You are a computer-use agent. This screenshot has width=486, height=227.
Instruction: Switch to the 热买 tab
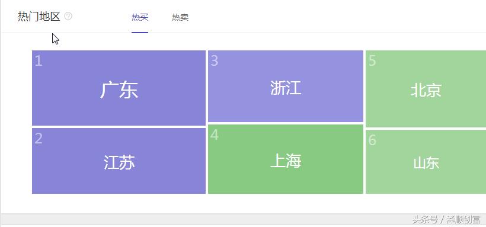point(140,17)
